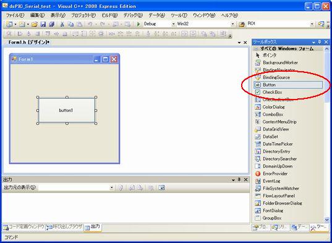Open the toolbox window position dropdown arrow
The image size is (332, 243).
[x=313, y=42]
